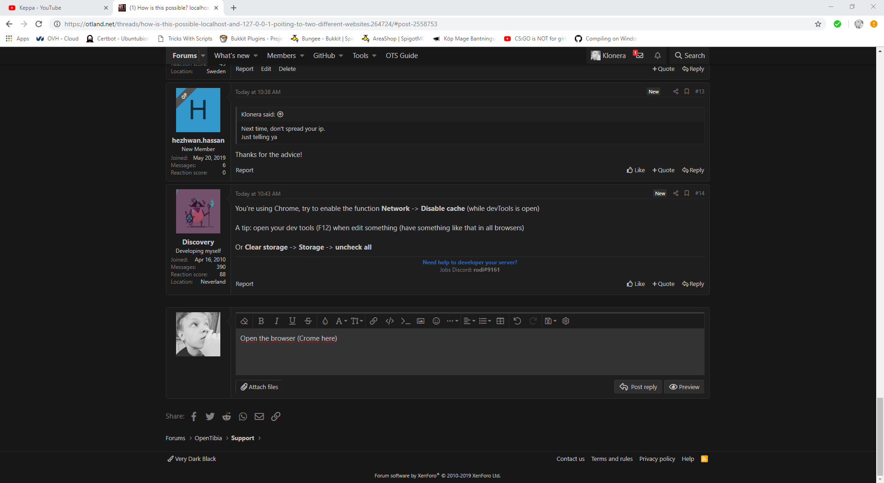Open the alerts bell icon
The height and width of the screenshot is (483, 884).
tap(658, 56)
